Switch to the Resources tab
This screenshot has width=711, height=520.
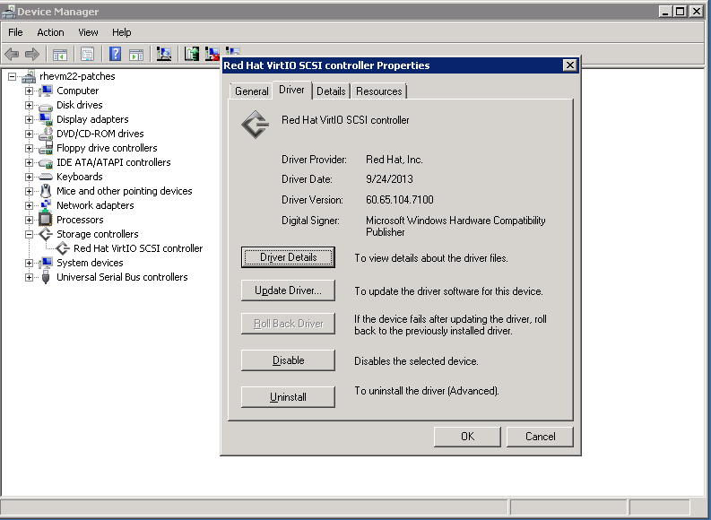pyautogui.click(x=378, y=91)
